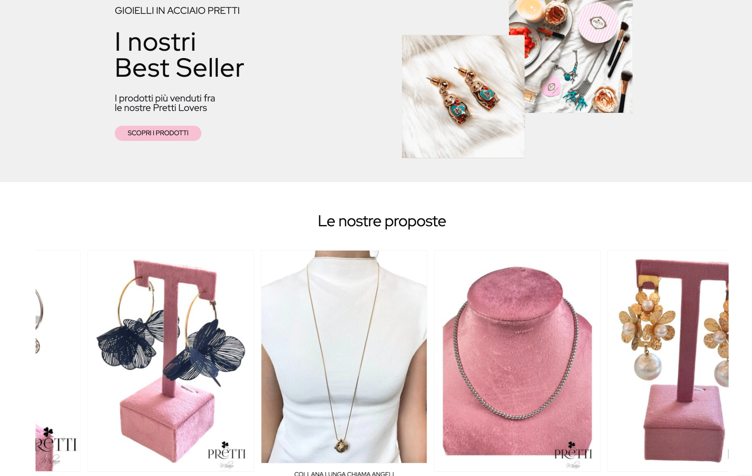Click the GIOIELLI IN ACCIAIO PRETTI text
Image resolution: width=752 pixels, height=476 pixels.
click(177, 10)
